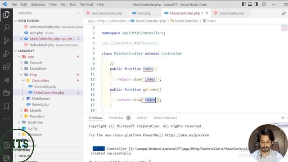The width and height of the screenshot is (288, 162).
Task: Open web.php in Open Editors list
Action: tap(49, 33)
